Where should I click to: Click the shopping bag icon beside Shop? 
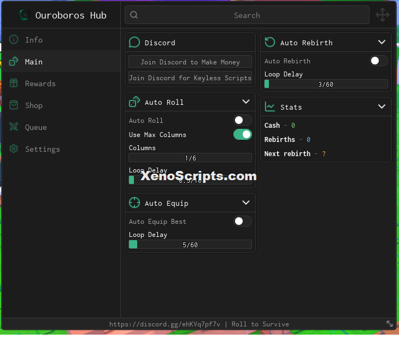click(x=14, y=105)
